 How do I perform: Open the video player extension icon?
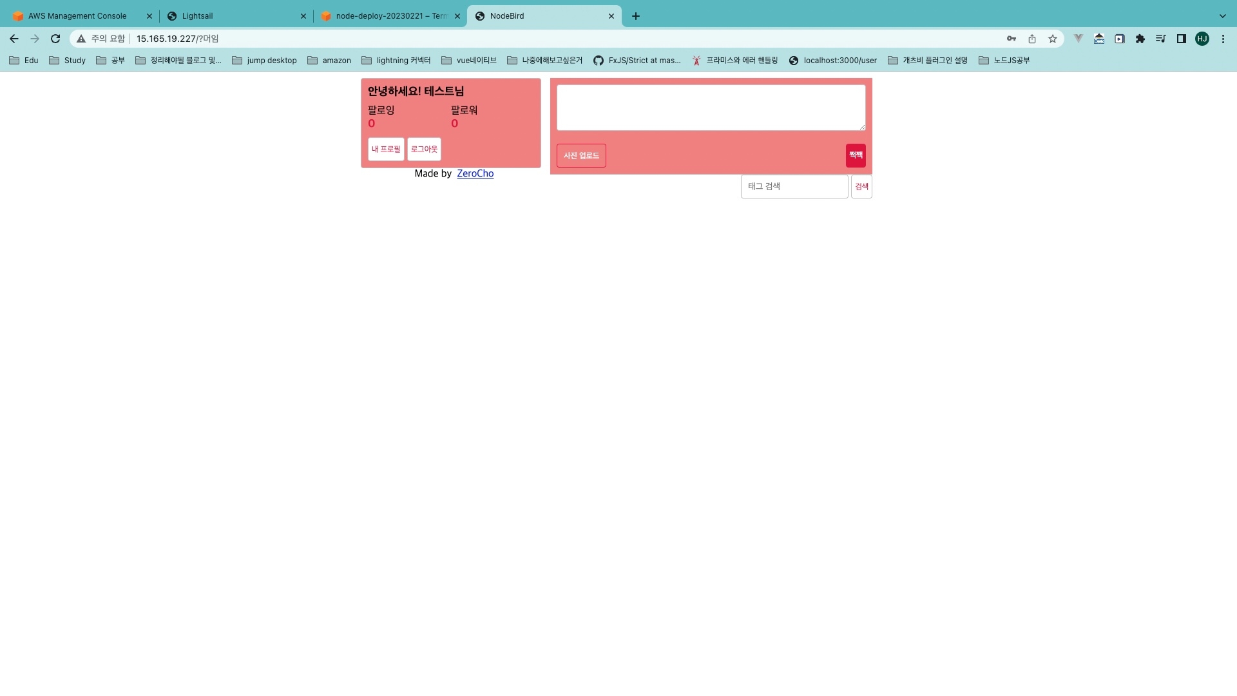(1120, 39)
